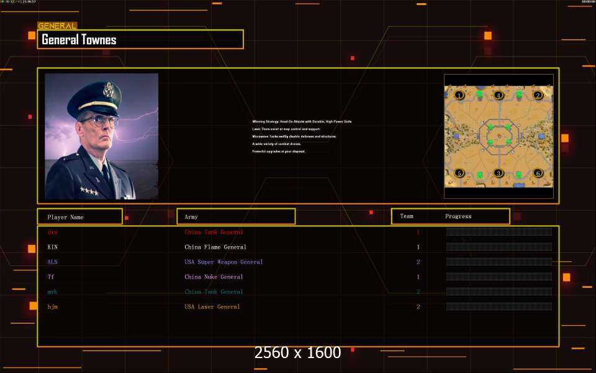Viewport: 596px width, 373px height.
Task: Click start position 4 marker on the map
Action: (x=499, y=94)
